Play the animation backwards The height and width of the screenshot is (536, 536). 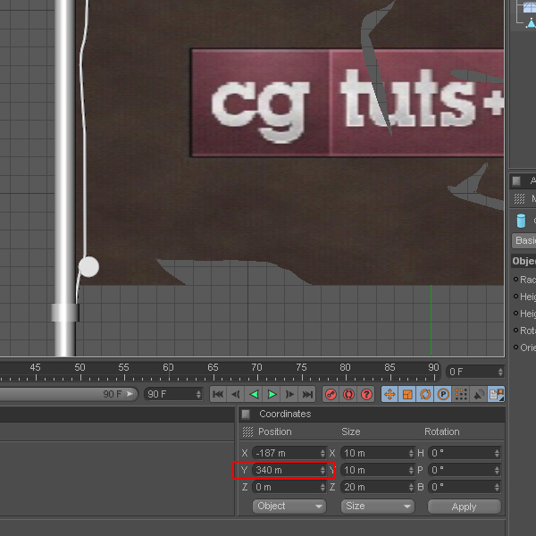[254, 394]
